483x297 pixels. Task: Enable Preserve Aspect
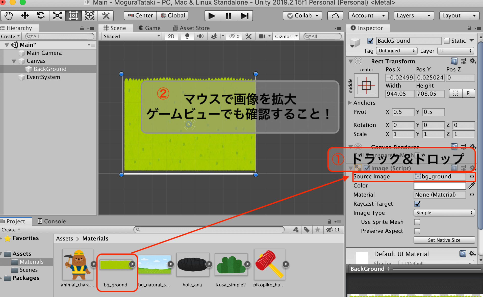tap(417, 231)
